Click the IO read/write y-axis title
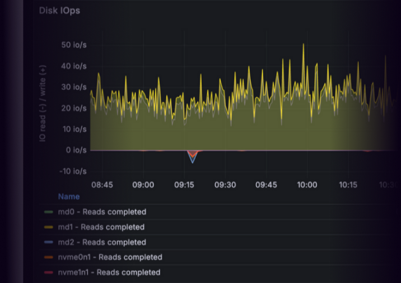Viewport: 401px width, 283px height. click(43, 103)
